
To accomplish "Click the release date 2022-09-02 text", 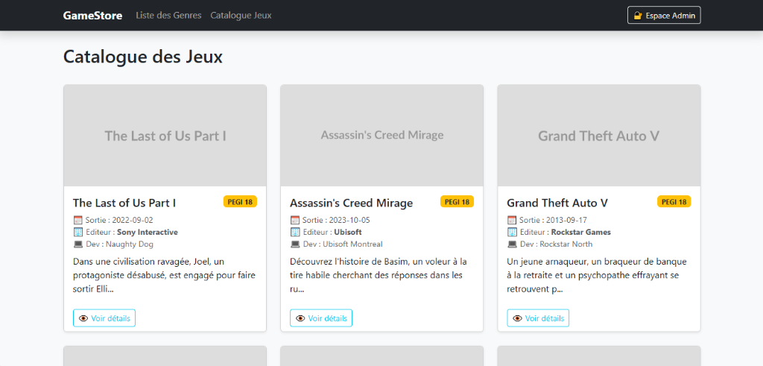I will pyautogui.click(x=133, y=220).
